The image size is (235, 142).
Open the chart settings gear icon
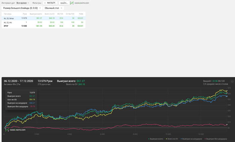tap(232, 81)
